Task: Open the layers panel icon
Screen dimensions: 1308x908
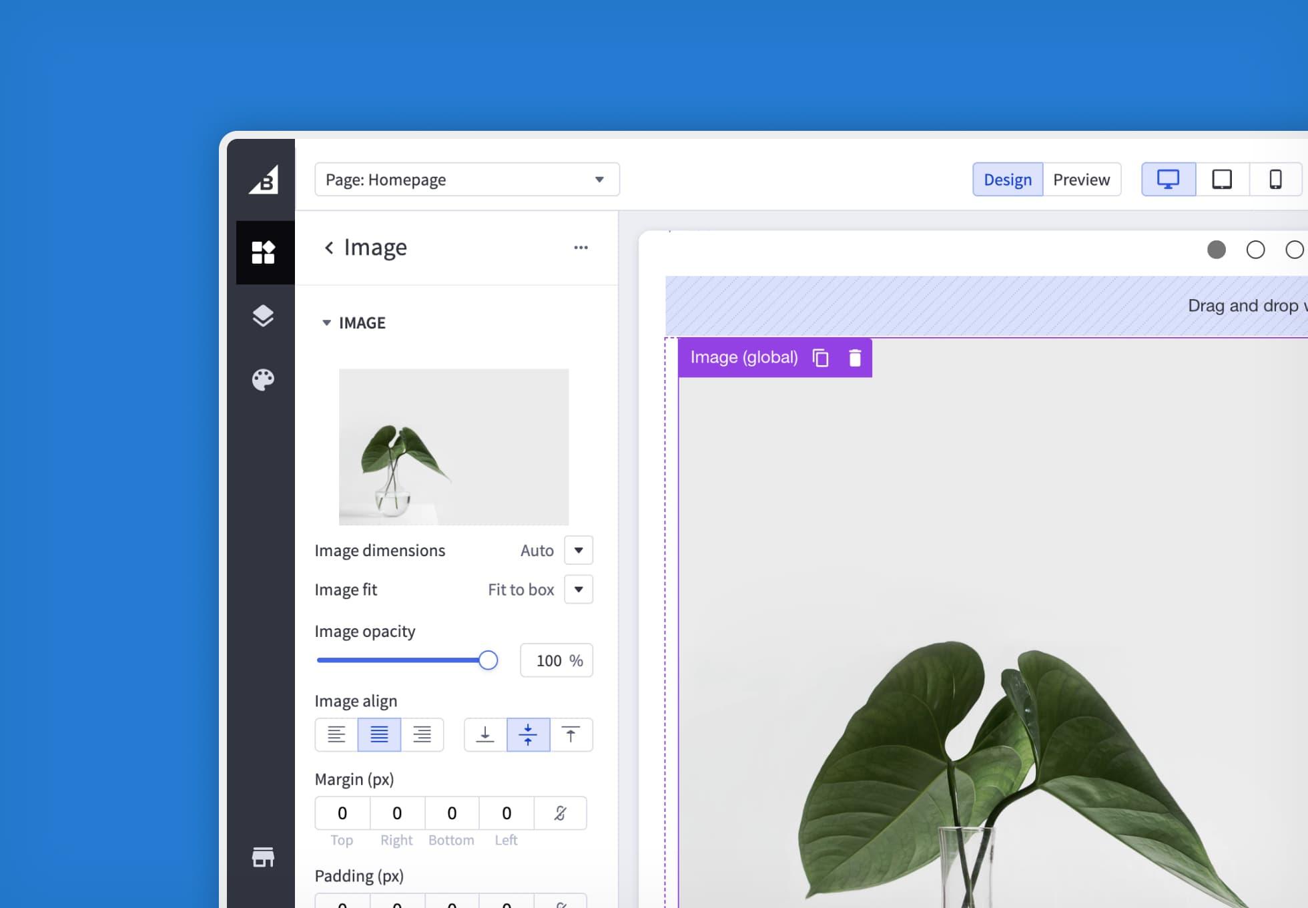Action: [x=264, y=316]
